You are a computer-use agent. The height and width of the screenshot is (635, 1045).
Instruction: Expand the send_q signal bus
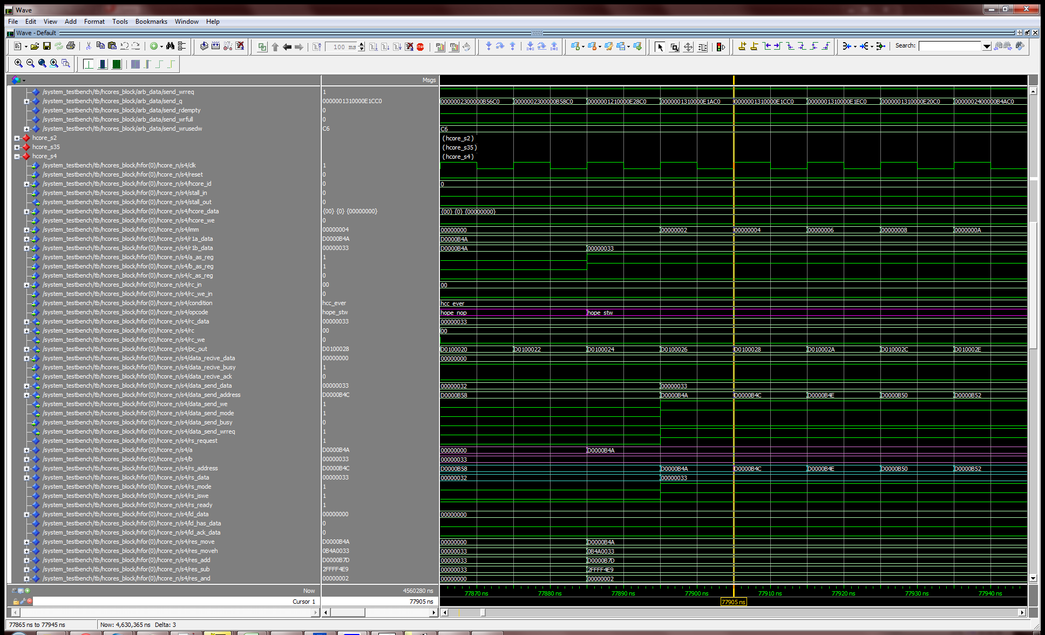coord(26,102)
